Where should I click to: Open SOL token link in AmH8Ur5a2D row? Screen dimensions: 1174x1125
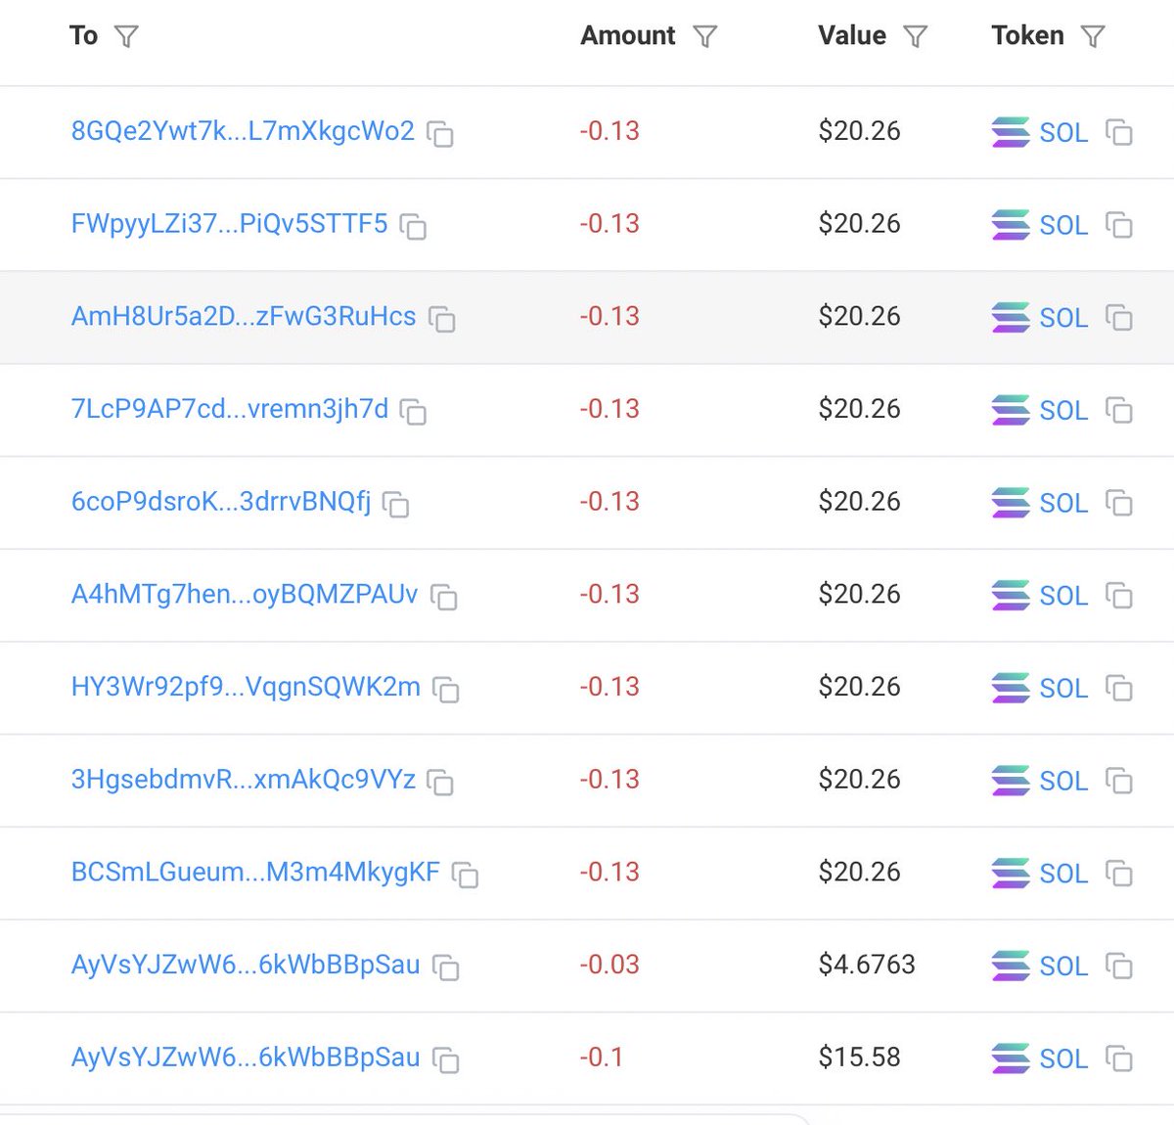(1063, 319)
